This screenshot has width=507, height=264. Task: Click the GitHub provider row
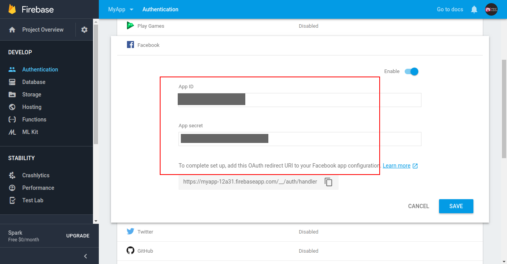pyautogui.click(x=300, y=251)
